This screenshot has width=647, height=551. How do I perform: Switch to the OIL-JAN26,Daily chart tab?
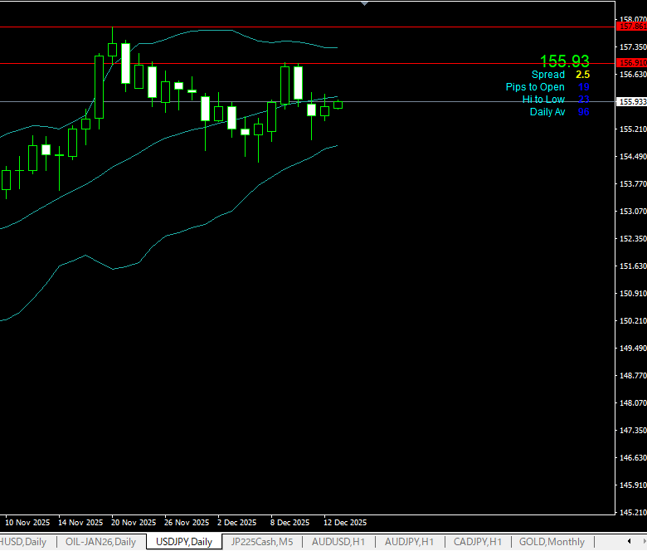coord(100,542)
